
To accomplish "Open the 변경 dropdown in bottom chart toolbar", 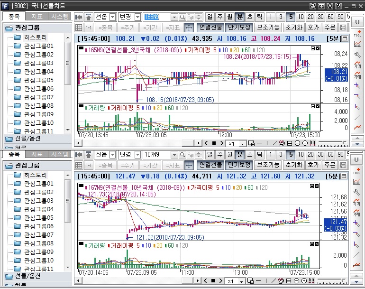I will (137, 154).
